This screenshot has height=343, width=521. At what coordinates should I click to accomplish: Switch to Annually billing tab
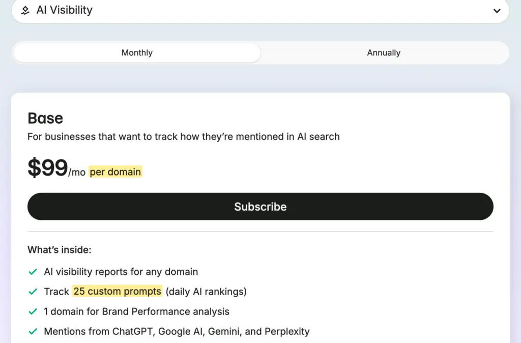(384, 52)
